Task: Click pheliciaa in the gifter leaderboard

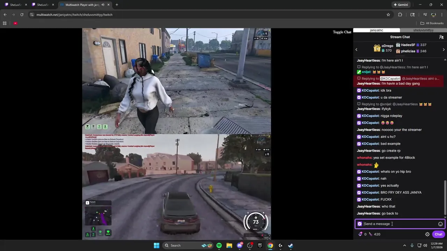Action: (x=408, y=51)
